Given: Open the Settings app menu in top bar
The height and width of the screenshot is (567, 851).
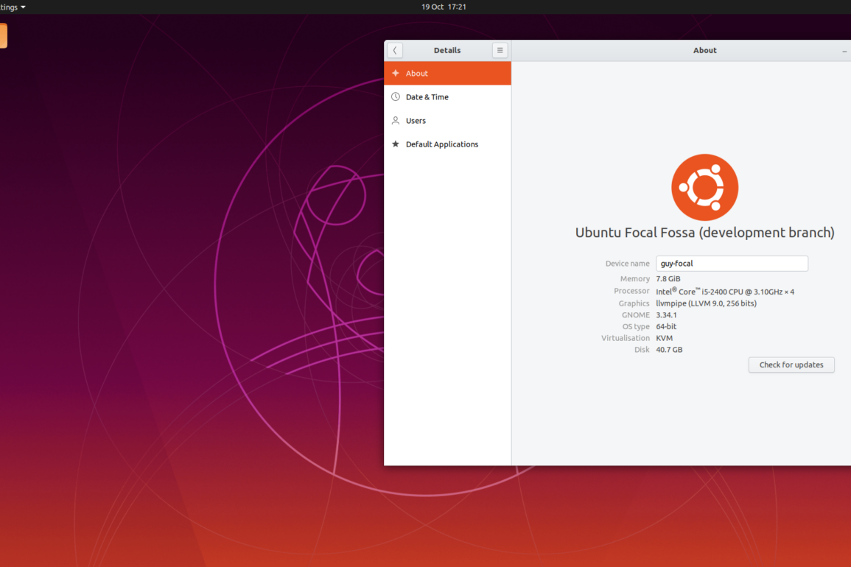Looking at the screenshot, I should coord(13,7).
